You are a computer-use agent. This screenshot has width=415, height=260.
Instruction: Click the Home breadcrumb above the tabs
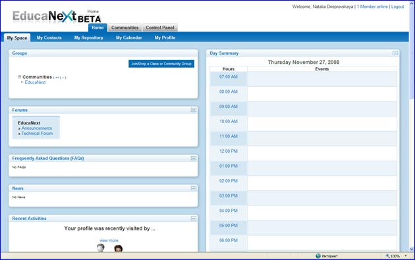click(x=93, y=11)
